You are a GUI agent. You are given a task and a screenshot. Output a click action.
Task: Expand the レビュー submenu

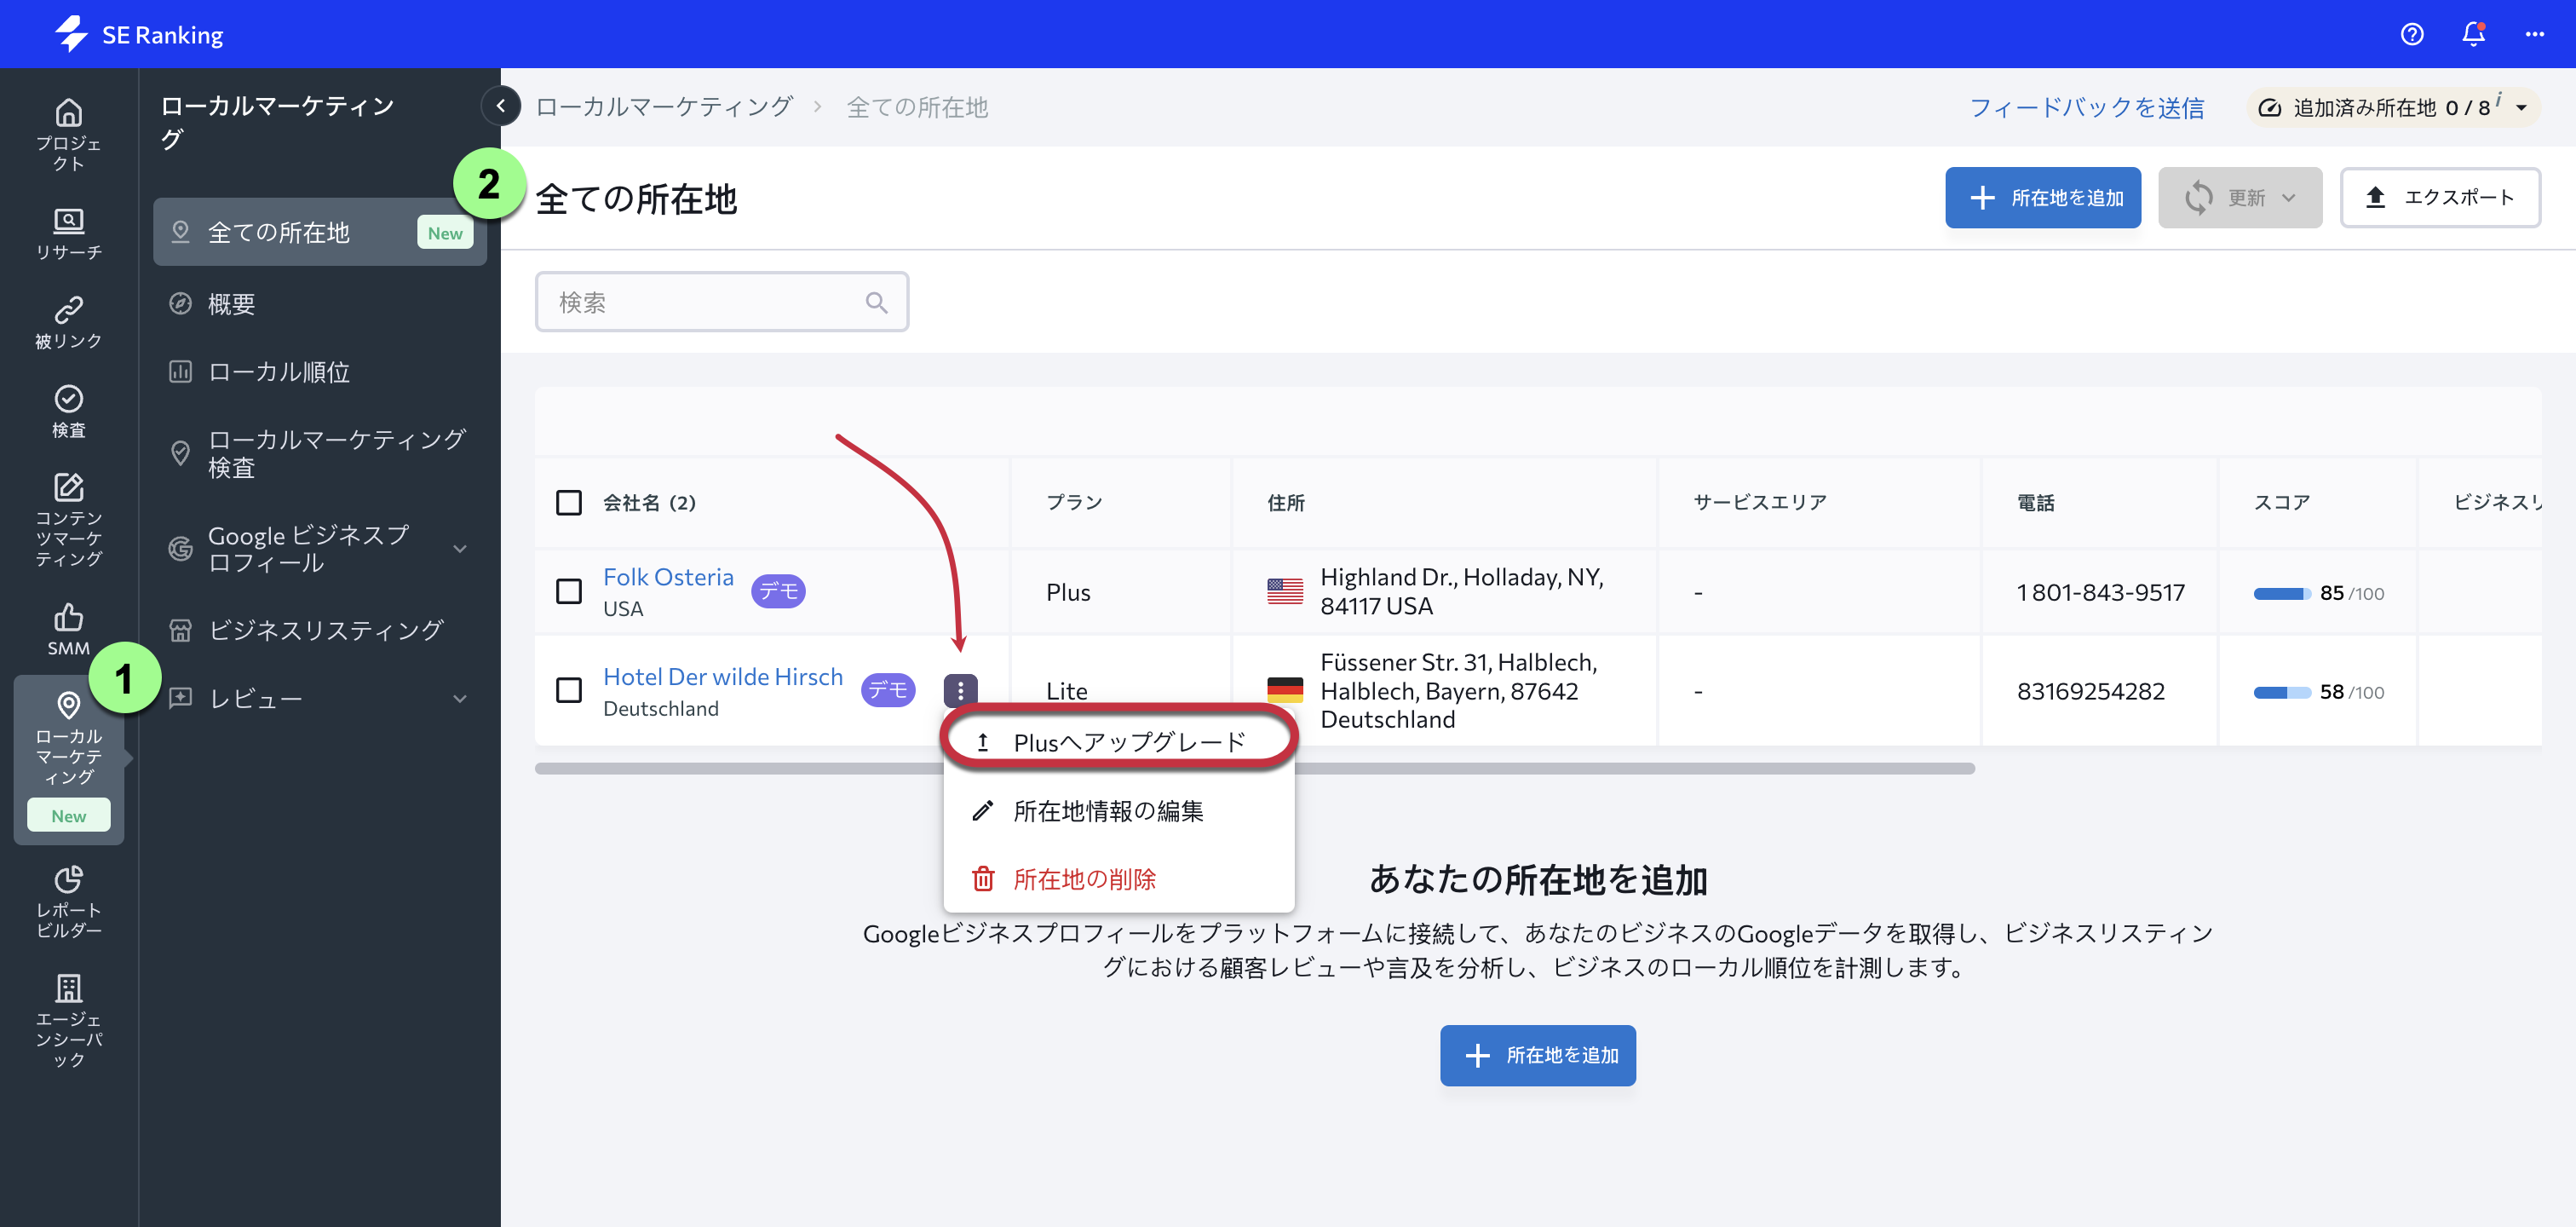(x=460, y=698)
